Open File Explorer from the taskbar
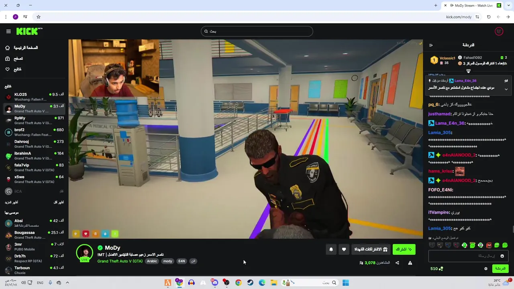Viewport: 514px width, 289px height. pyautogui.click(x=273, y=283)
